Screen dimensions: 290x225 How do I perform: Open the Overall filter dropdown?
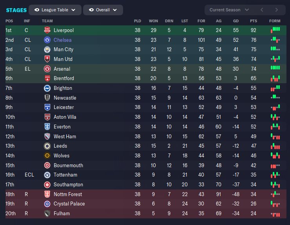103,10
